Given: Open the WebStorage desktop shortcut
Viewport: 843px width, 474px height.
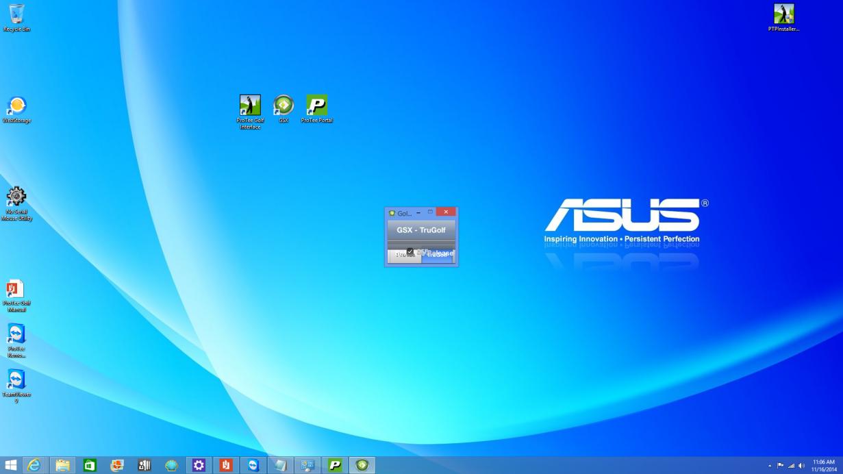Looking at the screenshot, I should pos(16,110).
